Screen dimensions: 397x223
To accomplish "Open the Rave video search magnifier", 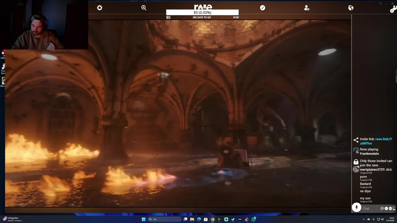I will point(144,8).
